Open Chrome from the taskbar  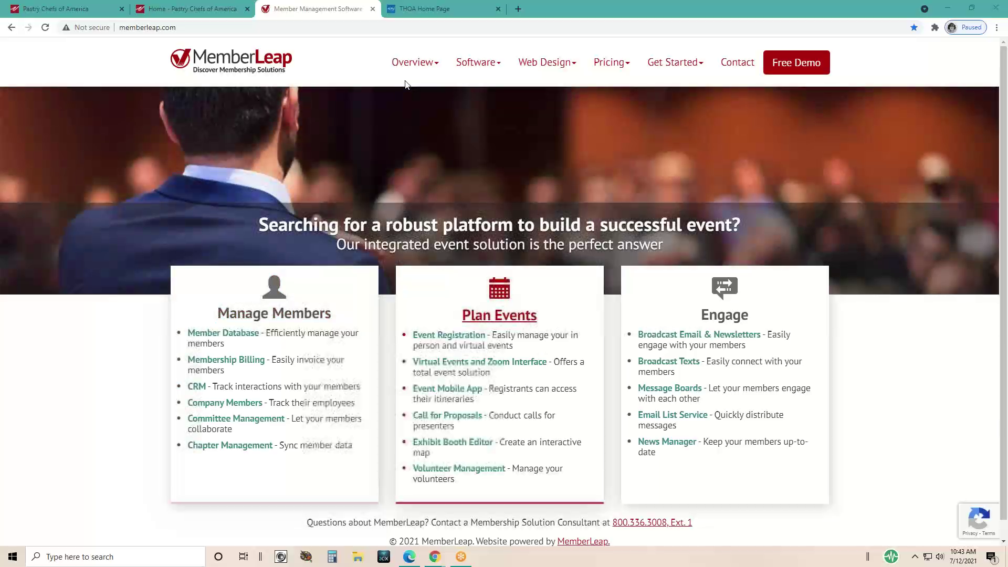click(435, 556)
